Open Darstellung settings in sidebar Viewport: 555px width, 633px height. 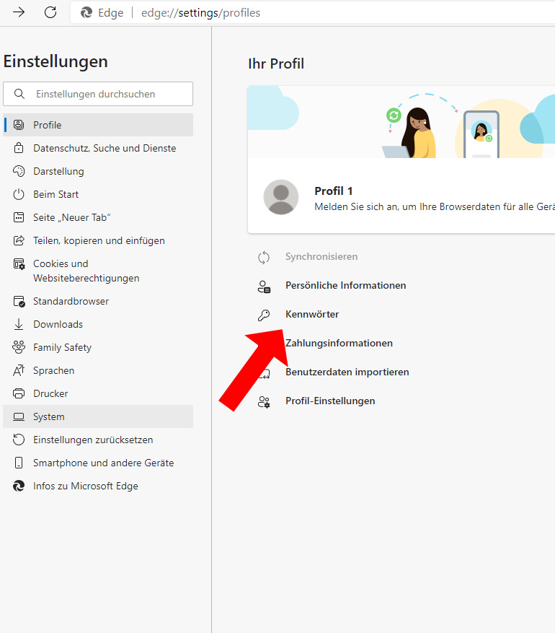(x=58, y=171)
